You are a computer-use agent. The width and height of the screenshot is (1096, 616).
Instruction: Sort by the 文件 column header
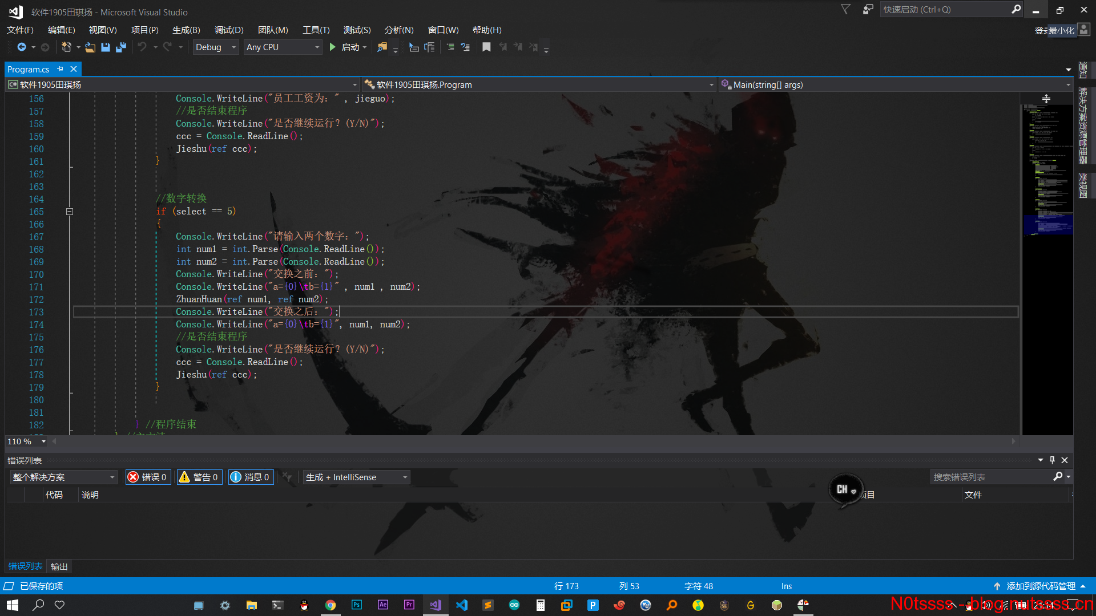pyautogui.click(x=973, y=495)
